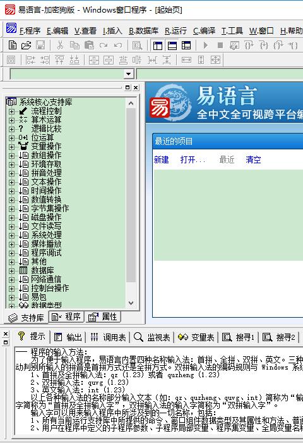Open the T.工具 menu
The image size is (303, 443).
232,30
